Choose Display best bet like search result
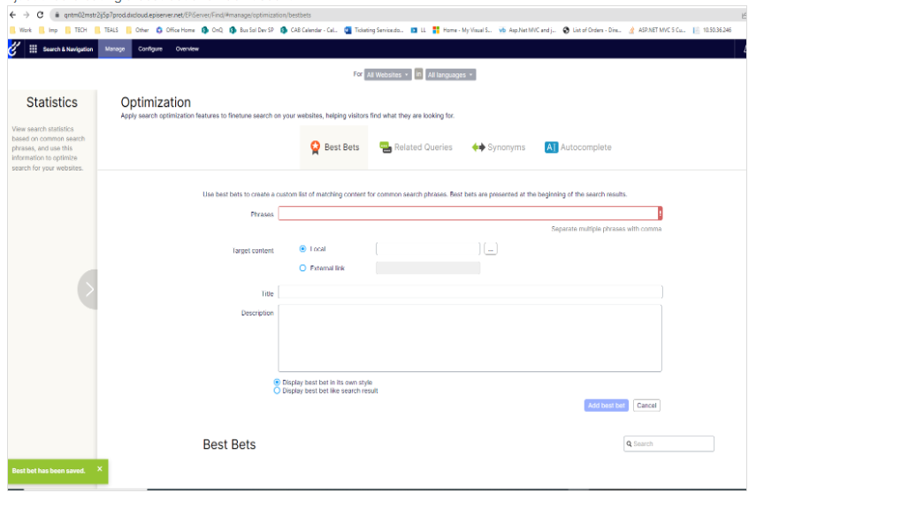This screenshot has width=909, height=508. [277, 390]
